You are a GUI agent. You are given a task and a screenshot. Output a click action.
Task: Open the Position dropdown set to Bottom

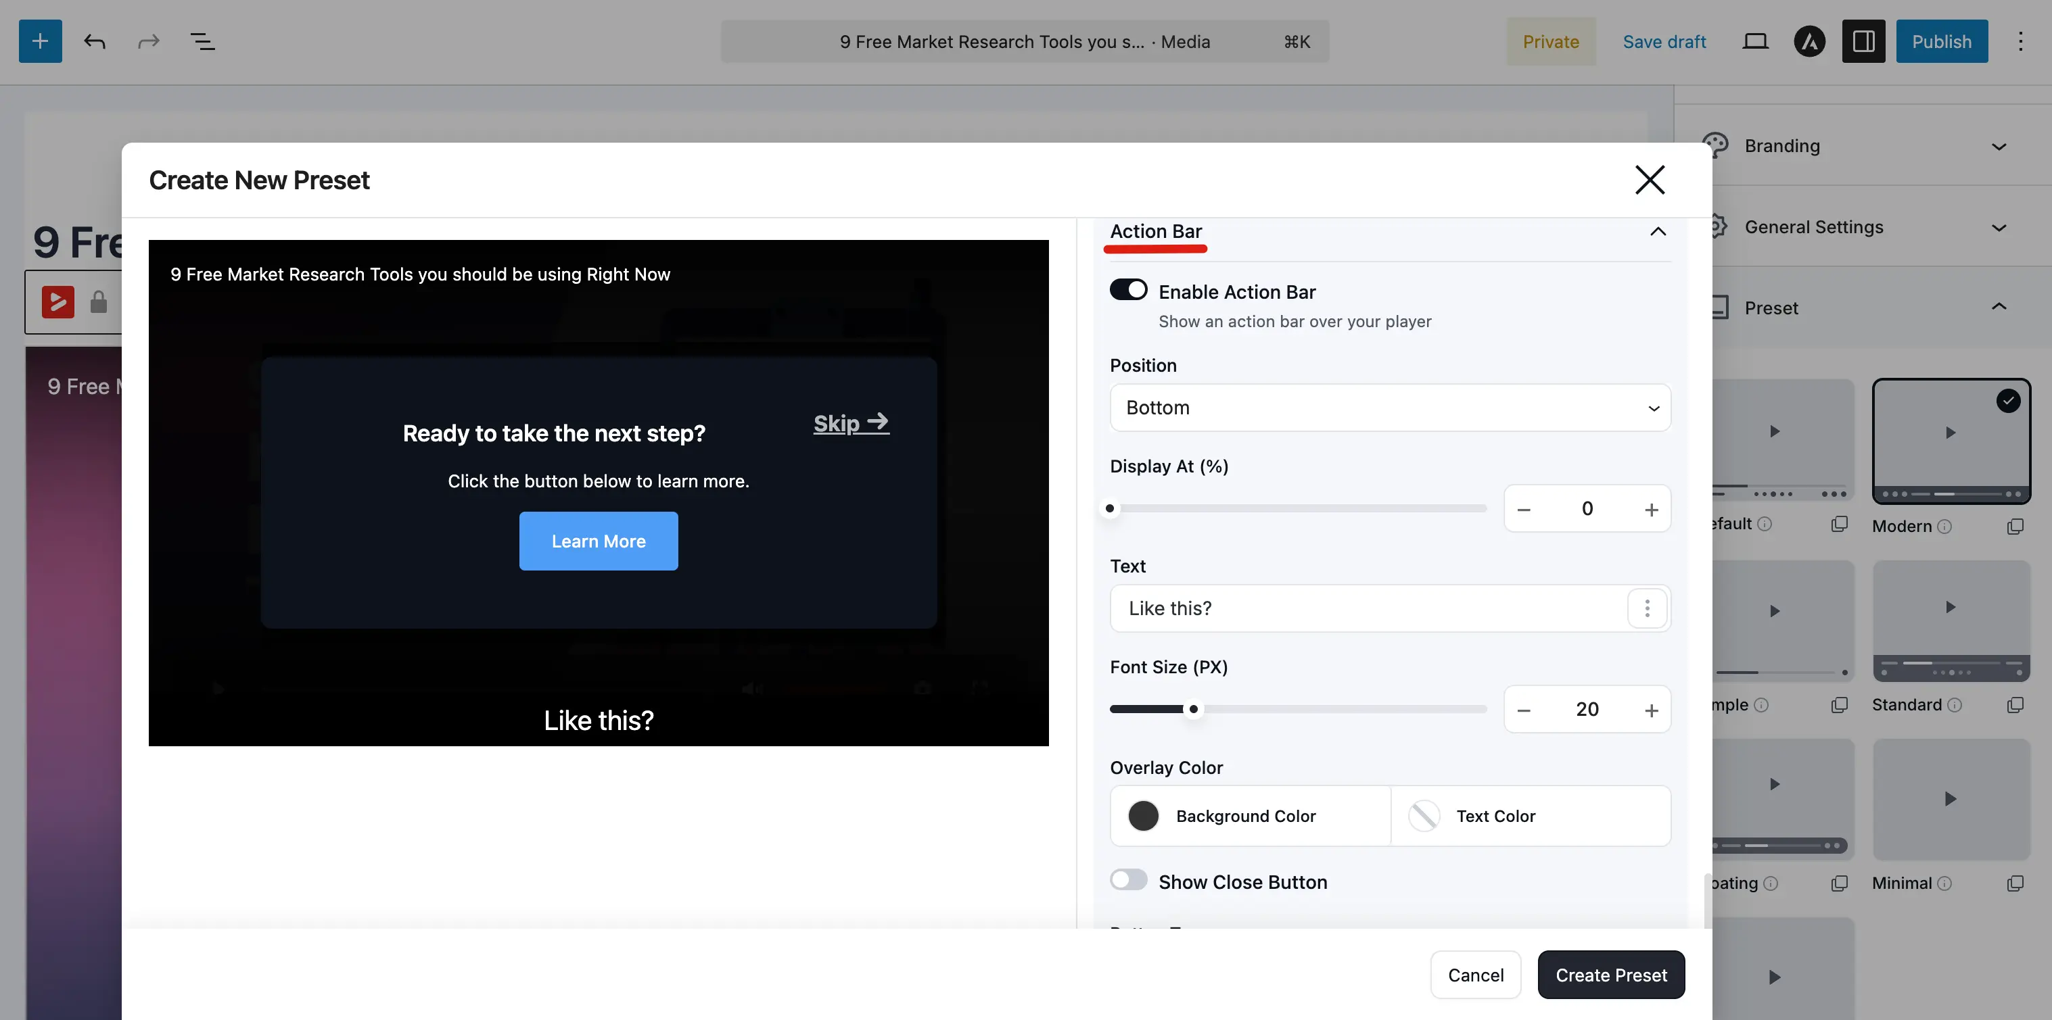click(1390, 408)
